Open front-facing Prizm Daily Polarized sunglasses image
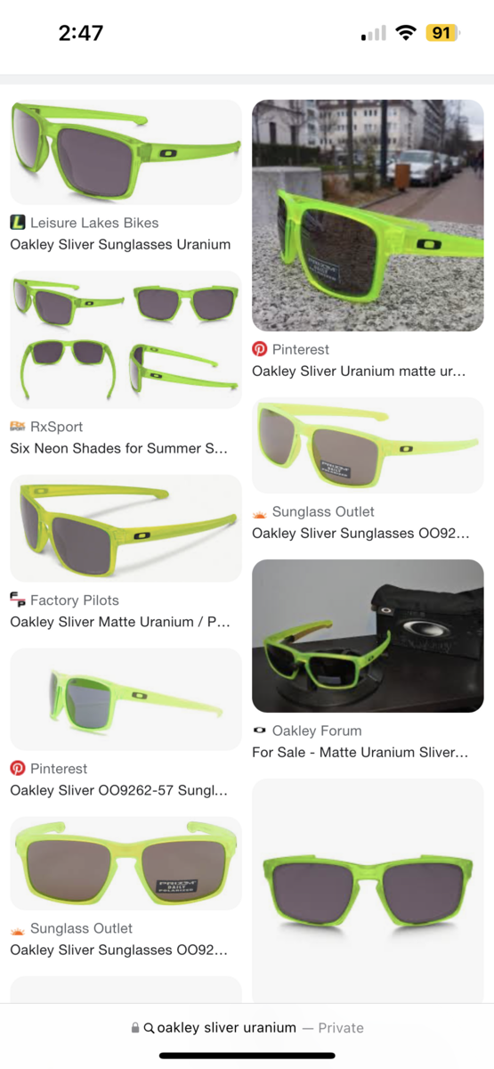This screenshot has width=494, height=1069. coord(126,864)
